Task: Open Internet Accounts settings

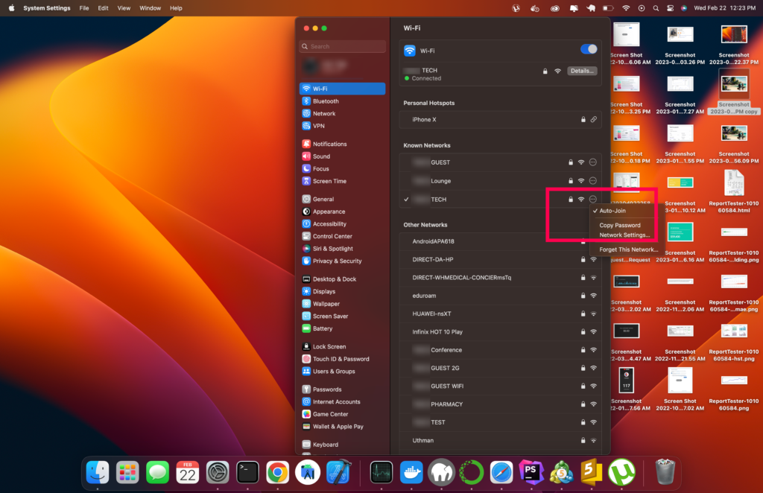Action: tap(343, 401)
